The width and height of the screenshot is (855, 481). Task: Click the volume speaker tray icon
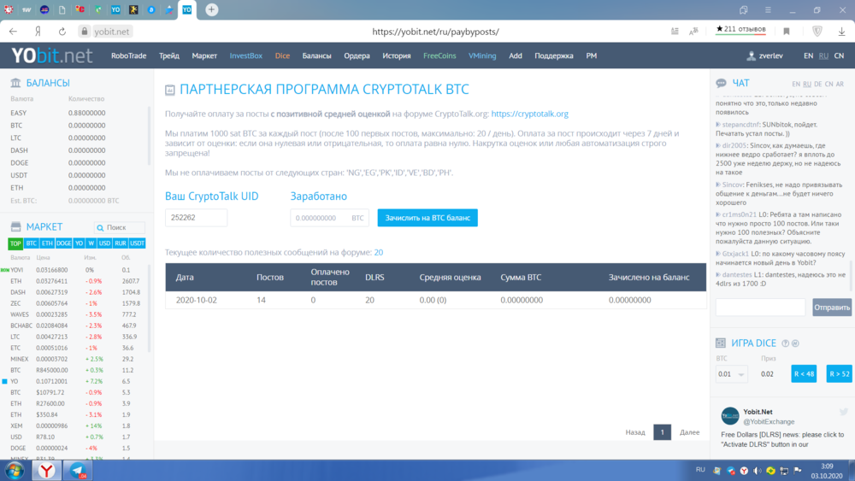coord(757,470)
